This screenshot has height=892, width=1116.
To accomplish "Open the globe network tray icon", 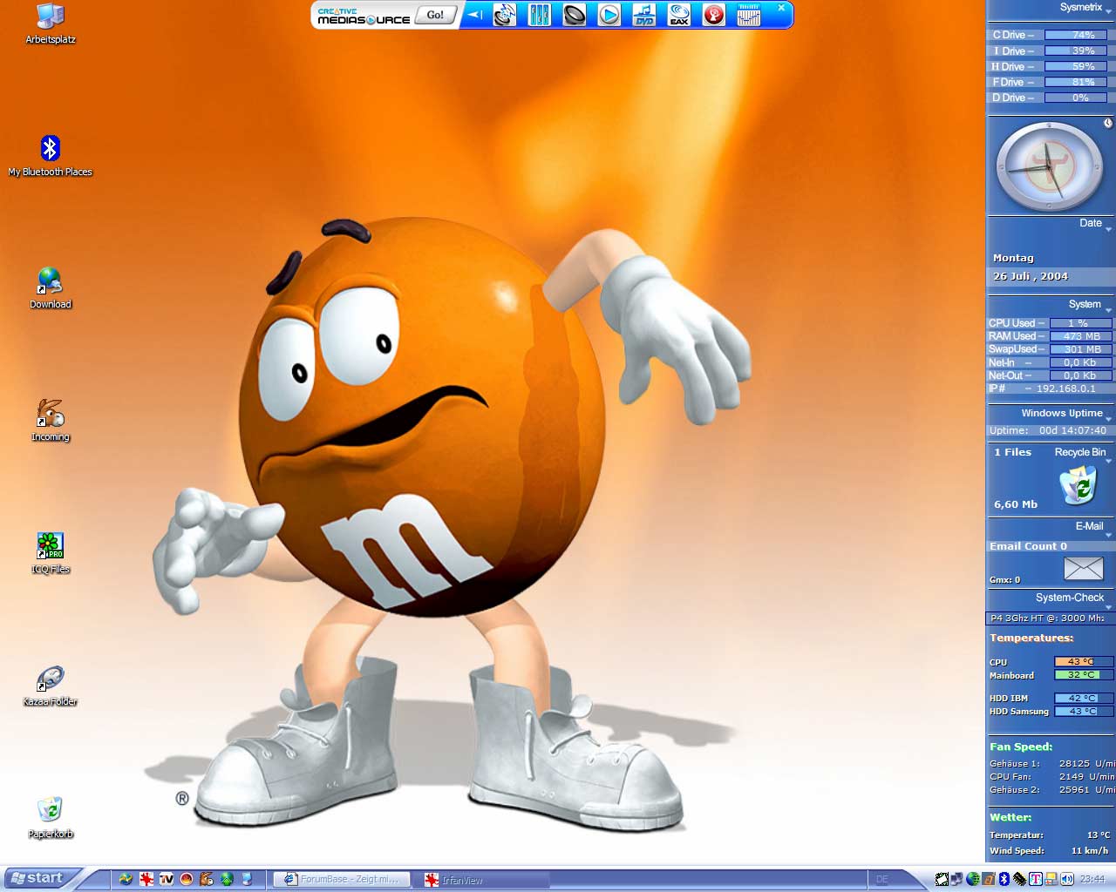I will (973, 879).
